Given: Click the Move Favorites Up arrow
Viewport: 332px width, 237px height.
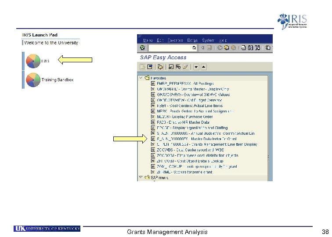Looking at the screenshot, I should tap(203, 67).
